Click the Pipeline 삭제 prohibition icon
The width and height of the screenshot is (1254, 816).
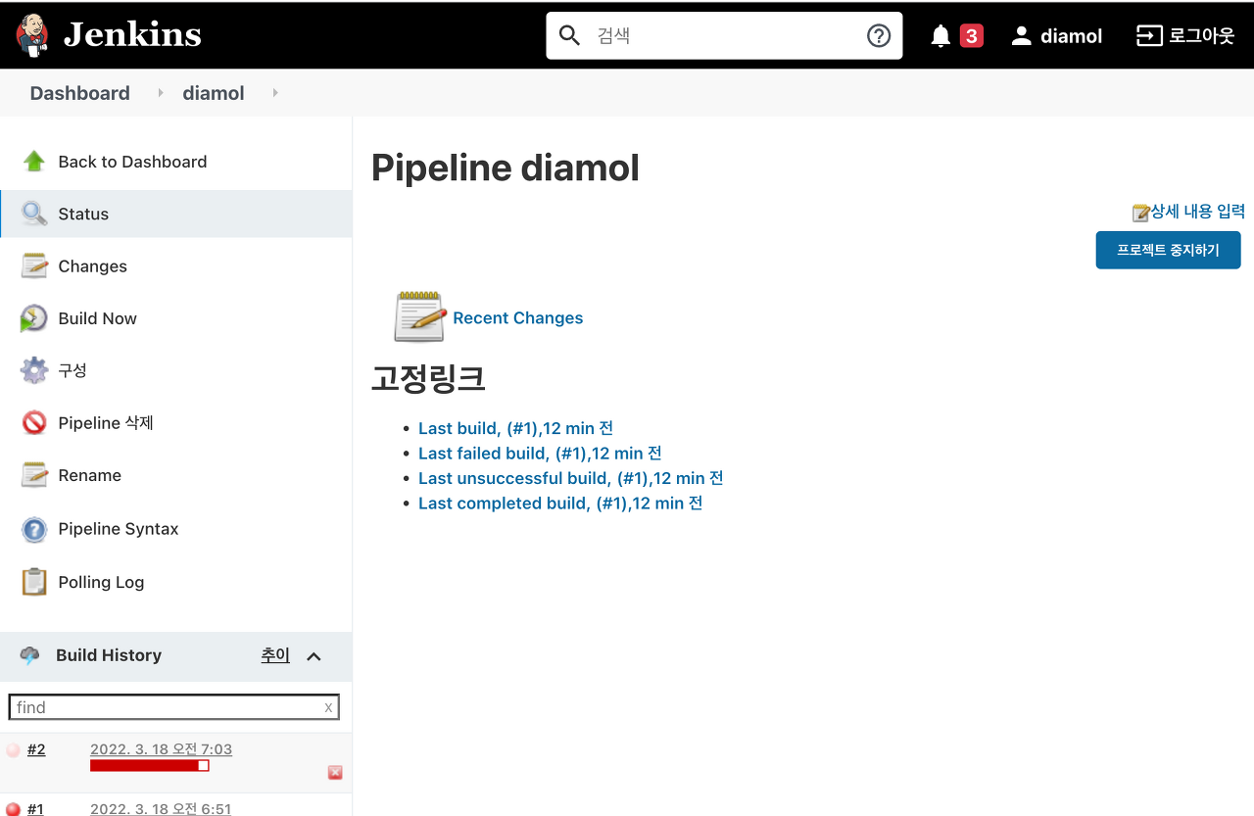pos(34,423)
